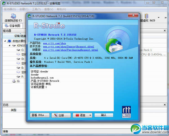Click the R-STUDIO Network 7.2.155152 version text
The width and height of the screenshot is (169, 136).
(x=55, y=35)
